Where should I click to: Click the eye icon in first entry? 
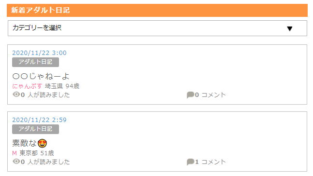pyautogui.click(x=16, y=94)
